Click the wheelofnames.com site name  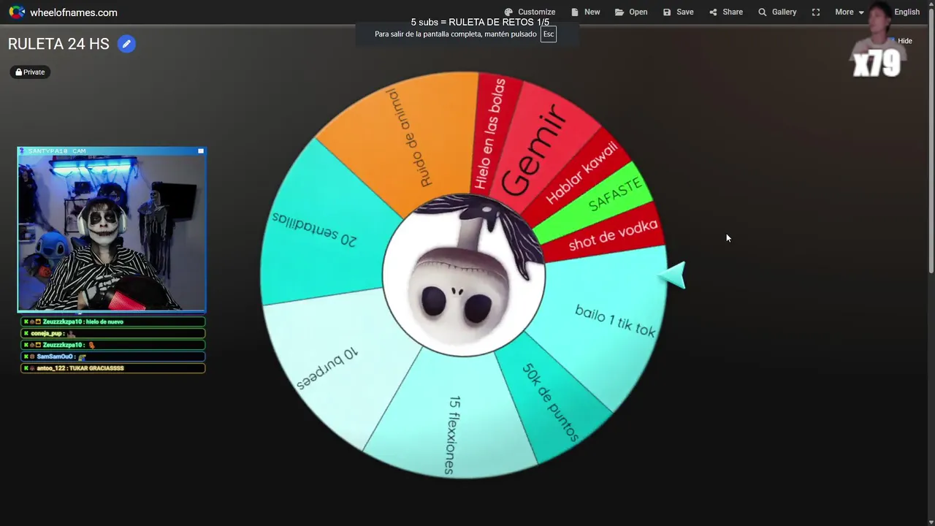(73, 12)
